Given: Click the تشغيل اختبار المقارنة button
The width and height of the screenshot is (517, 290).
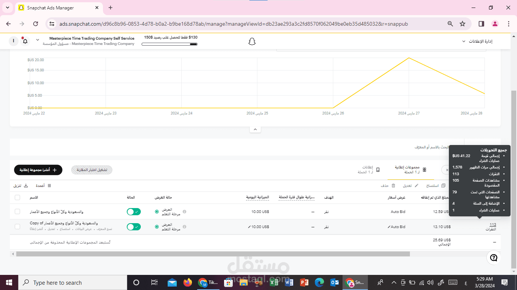Looking at the screenshot, I should pyautogui.click(x=92, y=170).
